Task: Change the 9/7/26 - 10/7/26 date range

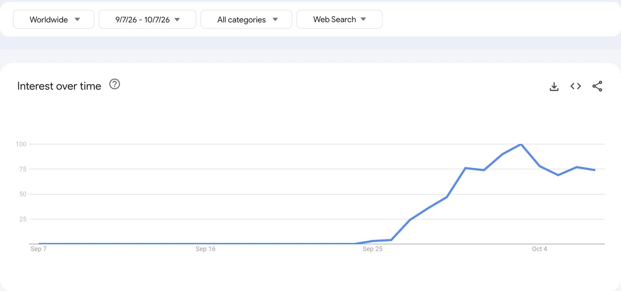Action: [x=147, y=19]
